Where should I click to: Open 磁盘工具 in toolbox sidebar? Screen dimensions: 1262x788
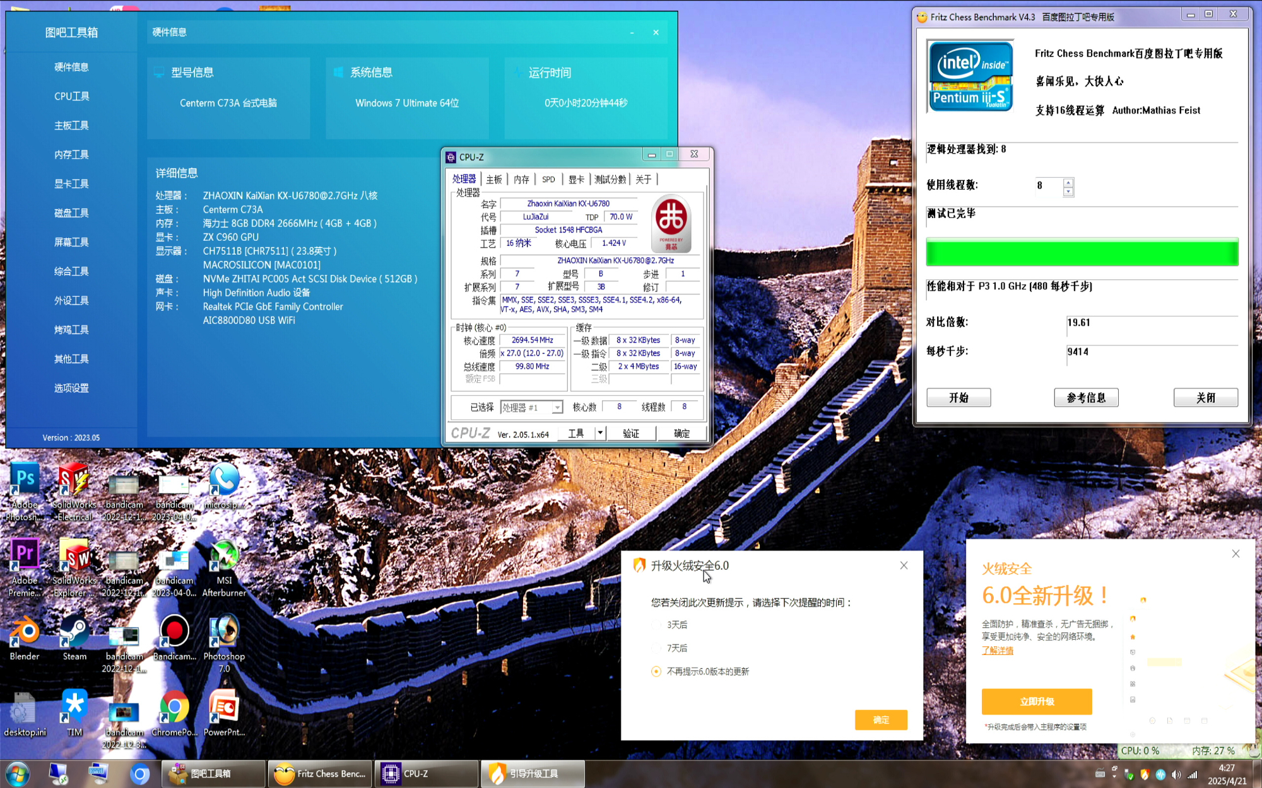(x=71, y=213)
